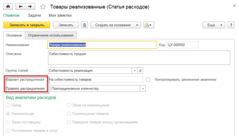Click the Группа статей label
The height and width of the screenshot is (136, 239).
click(17, 71)
